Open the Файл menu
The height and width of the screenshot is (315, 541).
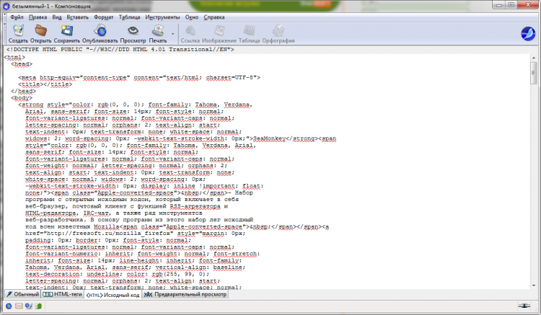[17, 17]
